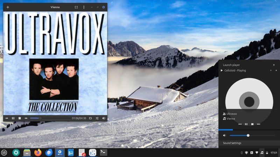Open the text editor panel icon

tap(82, 152)
